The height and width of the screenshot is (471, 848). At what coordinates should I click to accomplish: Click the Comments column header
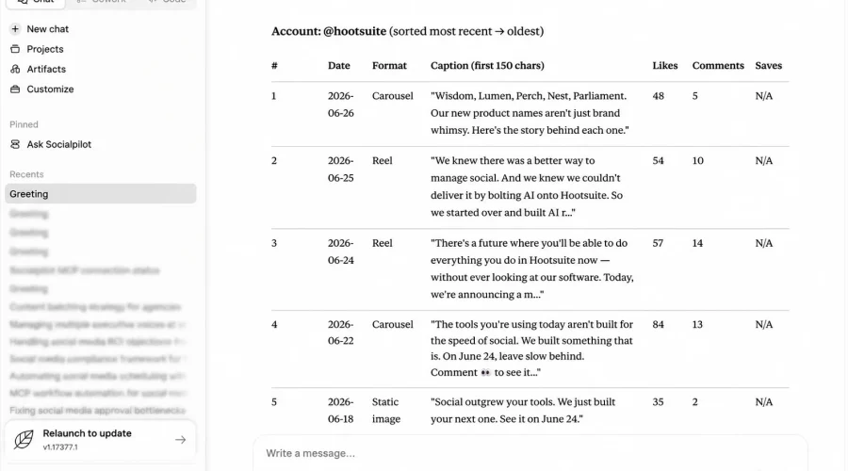[718, 65]
